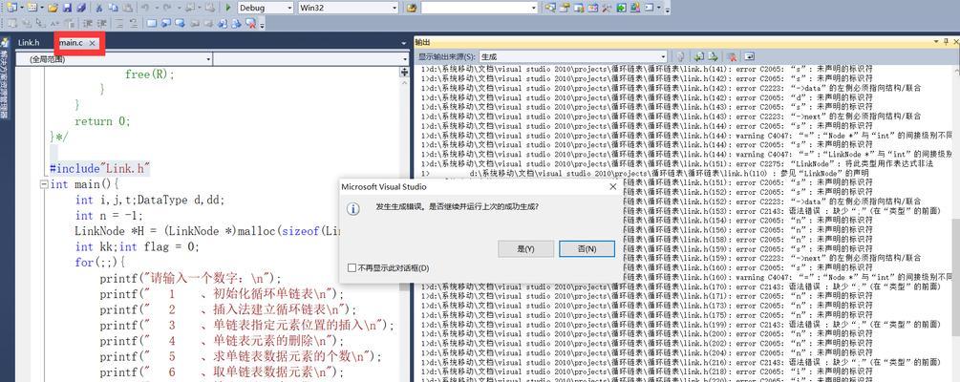Go to previous message in Output panel
Image resolution: width=960 pixels, height=382 pixels.
[699, 56]
